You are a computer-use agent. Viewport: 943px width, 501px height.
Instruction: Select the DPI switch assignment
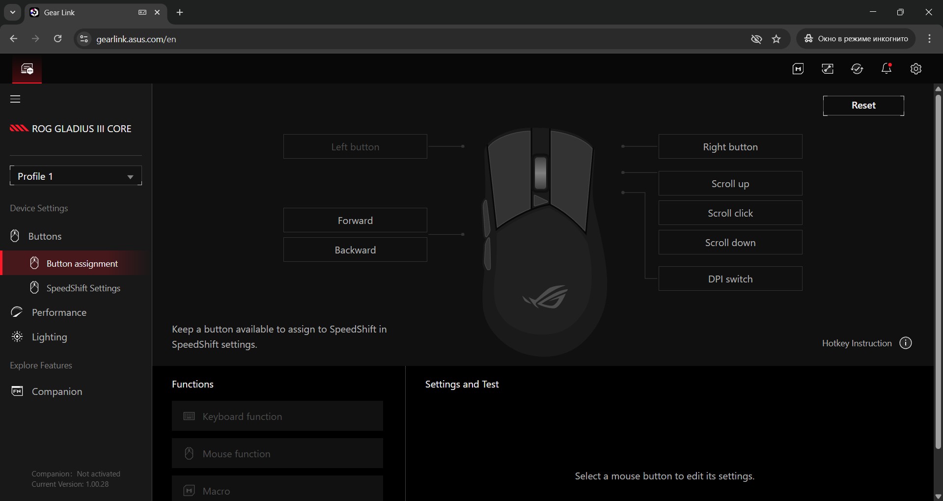pyautogui.click(x=730, y=278)
